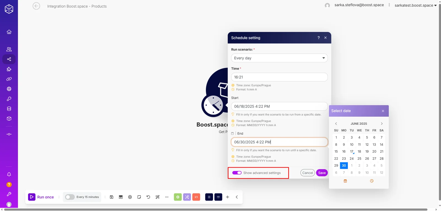Toggle Show advanced settings switch

pyautogui.click(x=237, y=173)
